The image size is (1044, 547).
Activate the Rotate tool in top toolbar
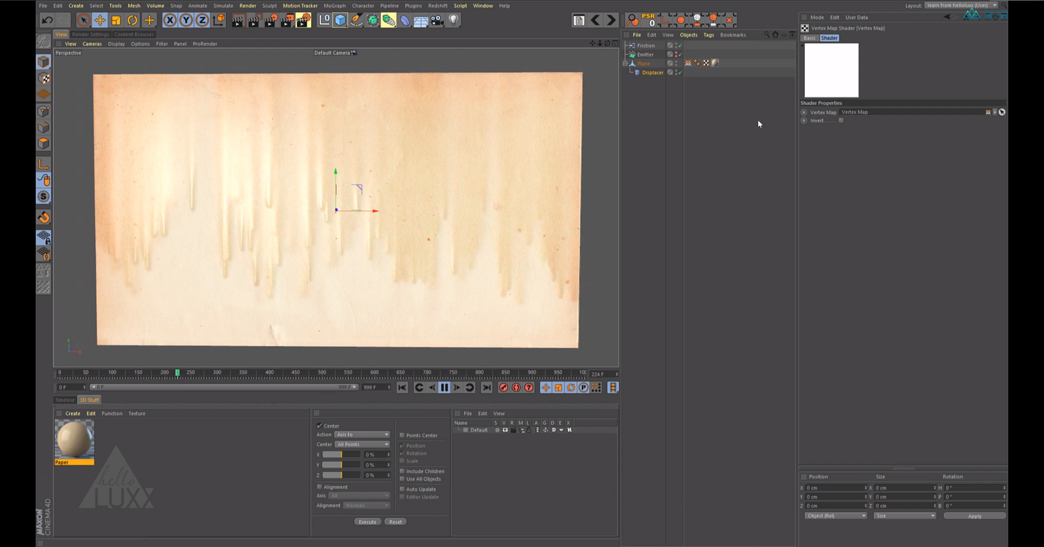(x=133, y=20)
